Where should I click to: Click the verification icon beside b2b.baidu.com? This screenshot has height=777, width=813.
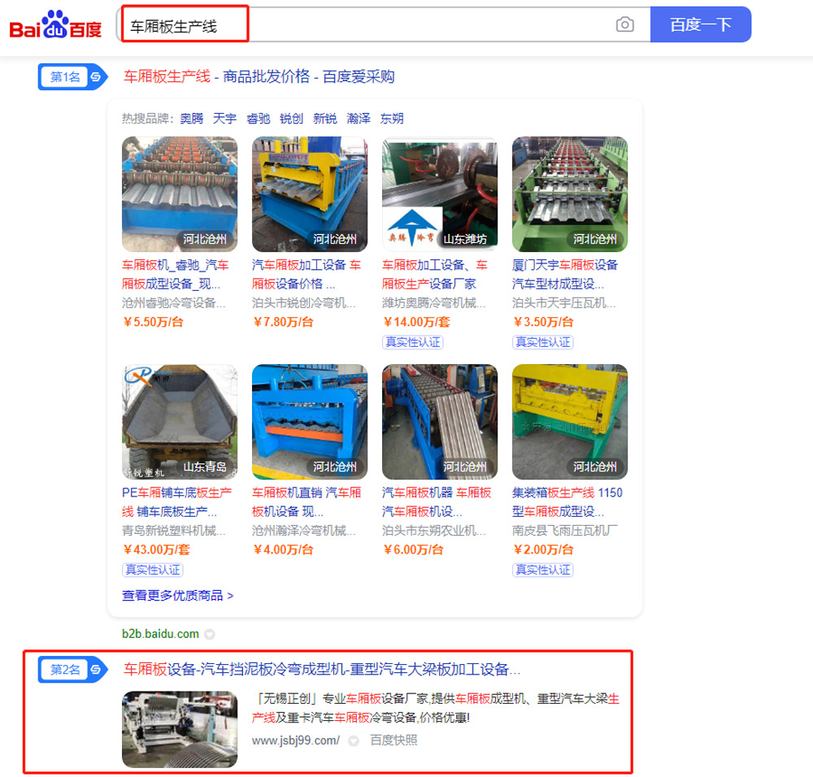[210, 634]
